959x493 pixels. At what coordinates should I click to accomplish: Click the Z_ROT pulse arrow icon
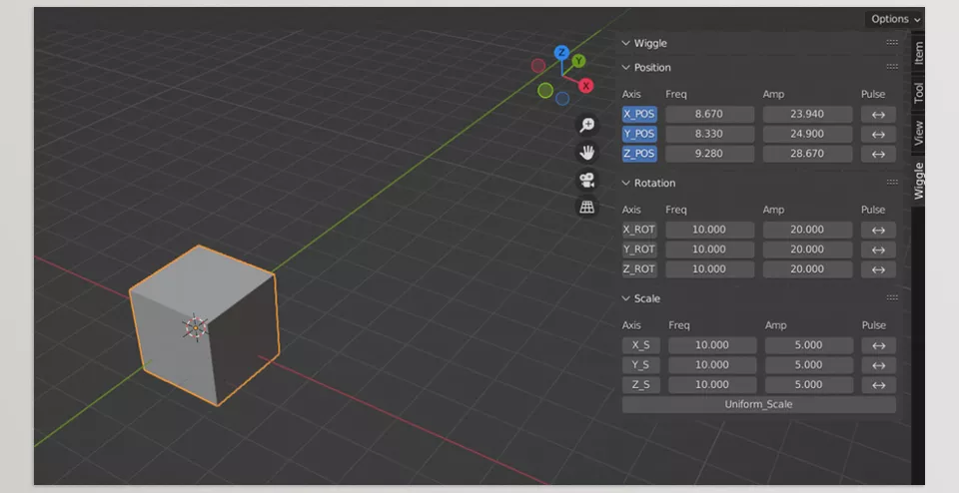click(x=878, y=269)
